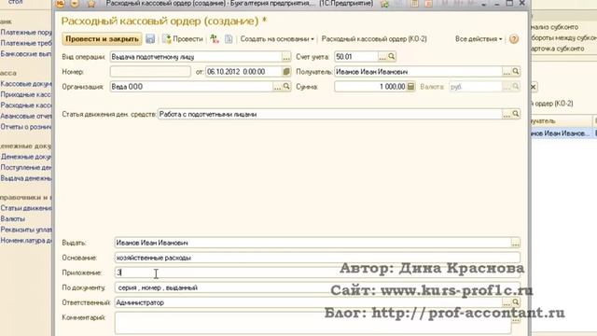Expand the "Создать на основании" dropdown
Image resolution: width=597 pixels, height=336 pixels.
[x=277, y=39]
